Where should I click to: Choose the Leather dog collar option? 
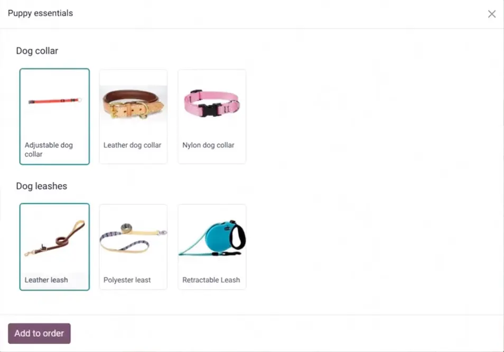[133, 116]
